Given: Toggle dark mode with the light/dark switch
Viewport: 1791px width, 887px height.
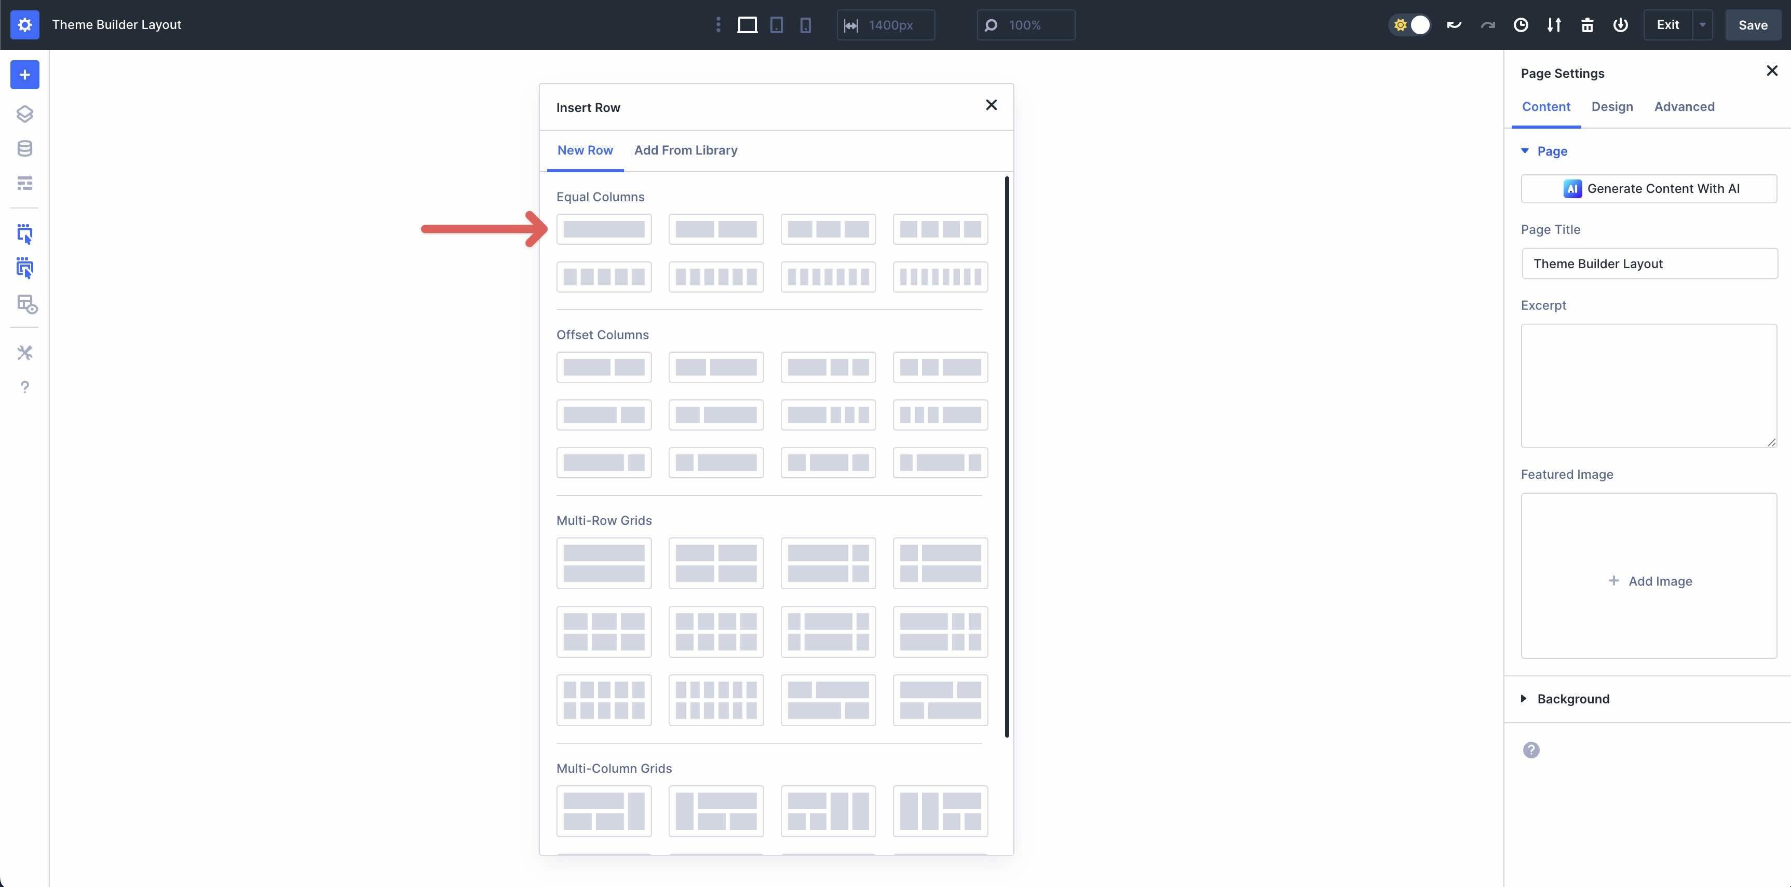Looking at the screenshot, I should [1409, 25].
